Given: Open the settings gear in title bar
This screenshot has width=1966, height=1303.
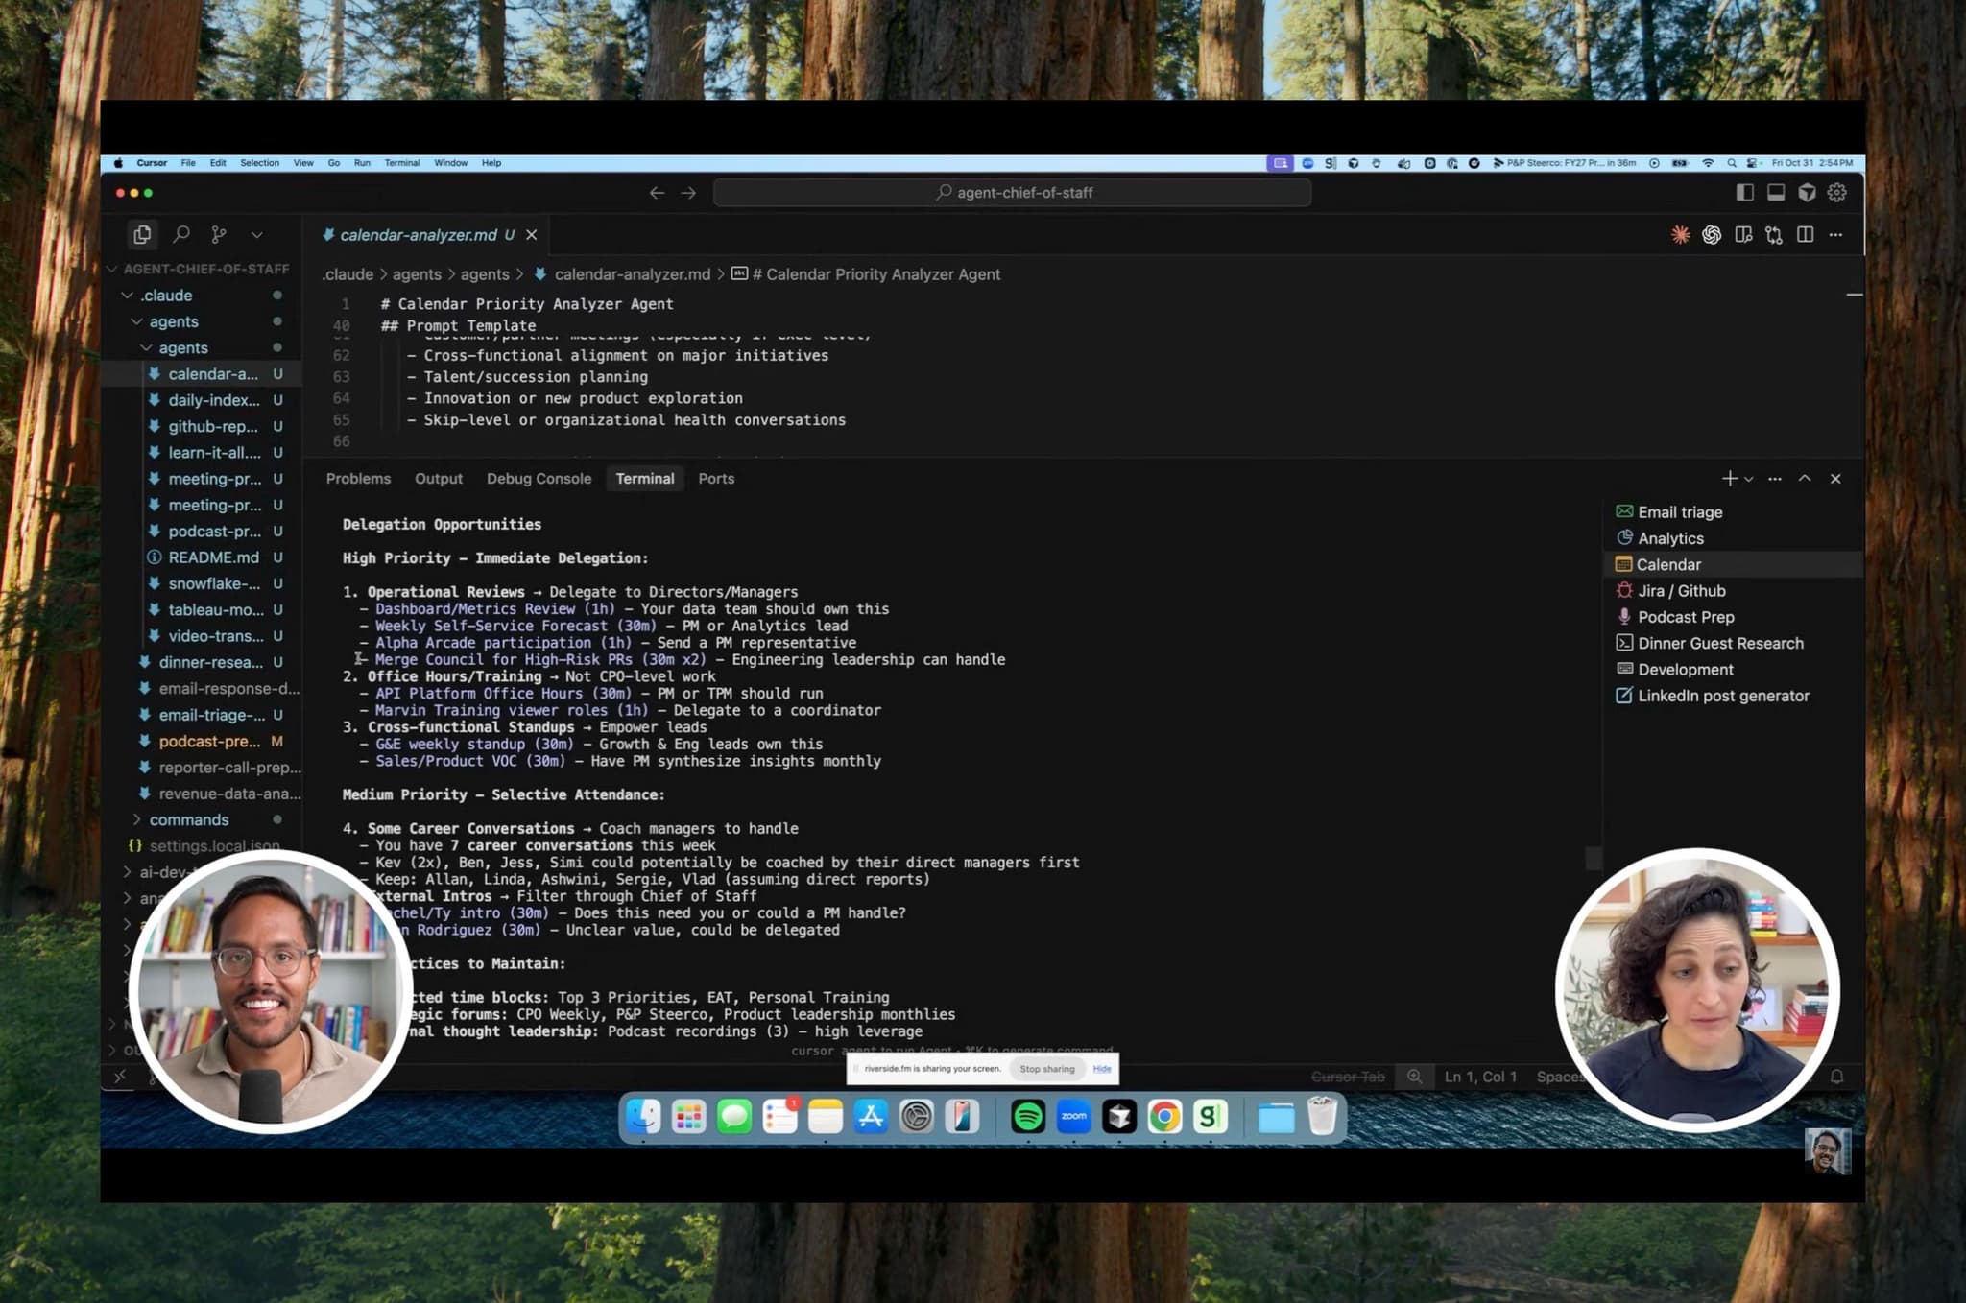Looking at the screenshot, I should [x=1836, y=193].
